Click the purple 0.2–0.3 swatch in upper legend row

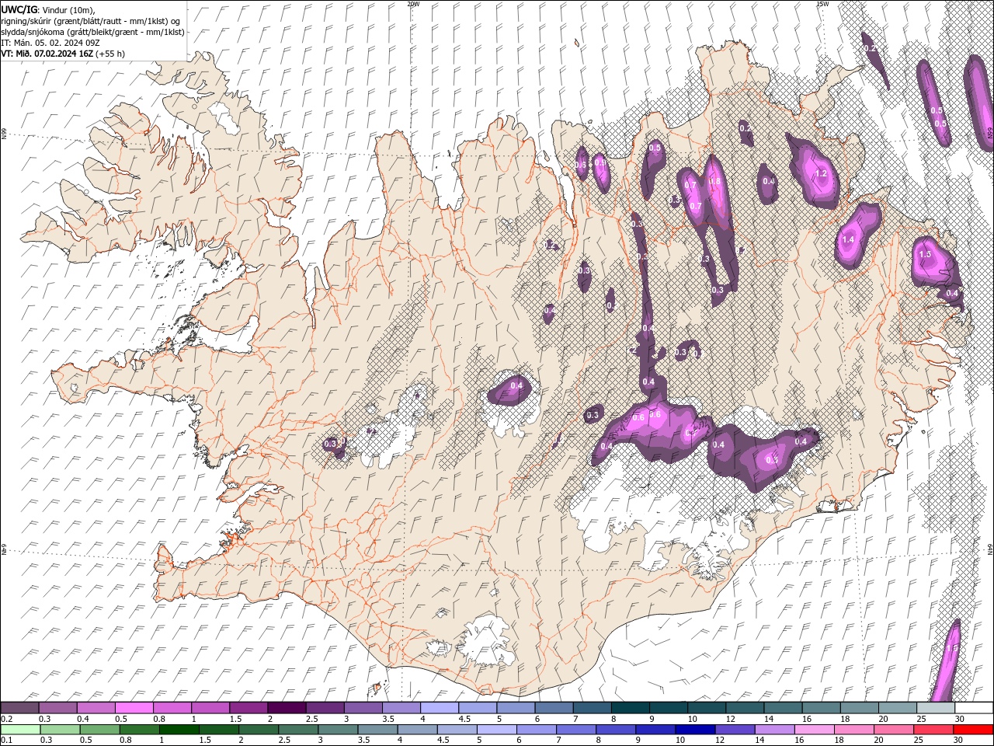(19, 707)
